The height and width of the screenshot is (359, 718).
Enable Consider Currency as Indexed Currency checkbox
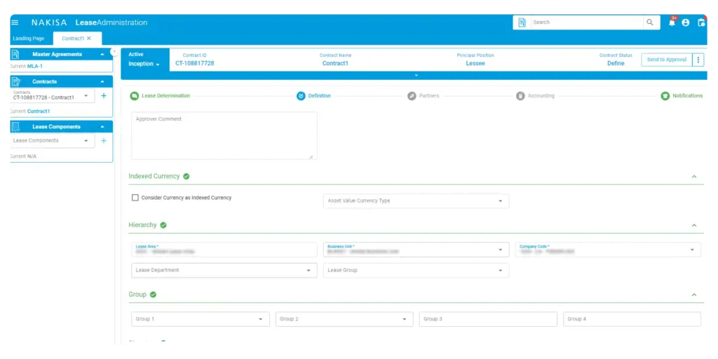pyautogui.click(x=135, y=198)
